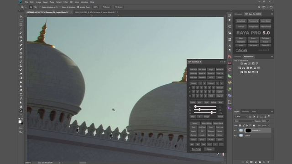Image resolution: width=292 pixels, height=164 pixels.
Task: Click the top slider in InstaMask panel
Action: coord(205,107)
